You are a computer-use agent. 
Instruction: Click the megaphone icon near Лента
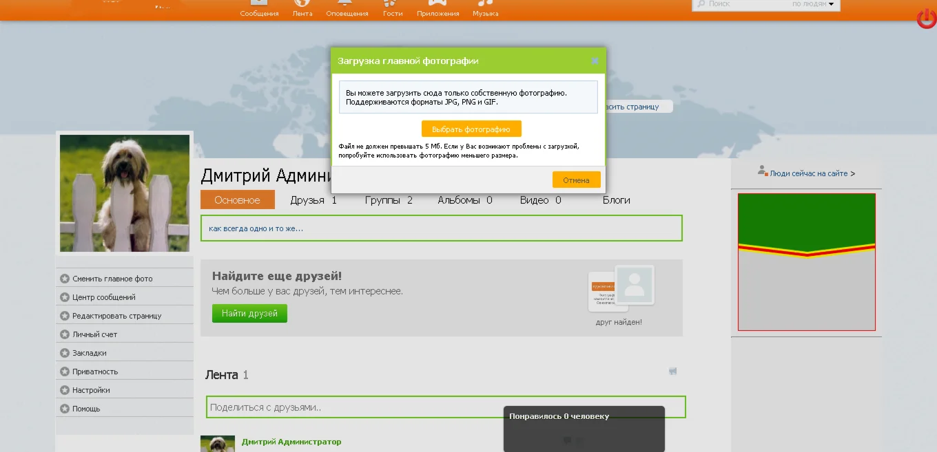pyautogui.click(x=673, y=372)
